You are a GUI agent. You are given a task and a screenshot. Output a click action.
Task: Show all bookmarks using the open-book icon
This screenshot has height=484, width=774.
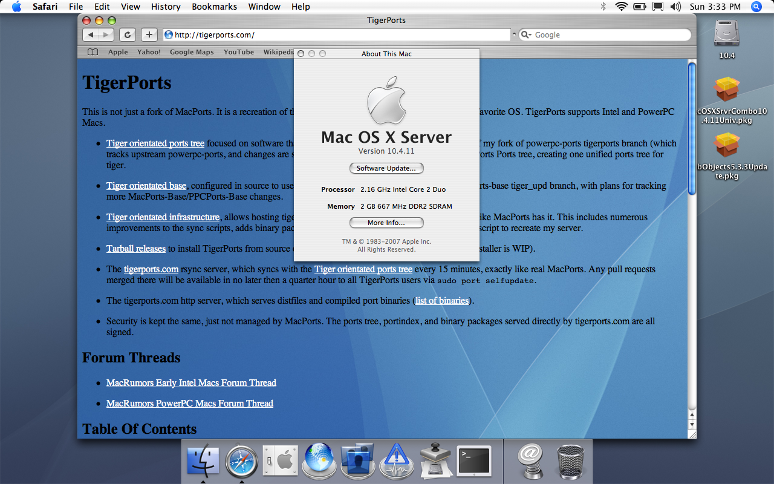[93, 52]
